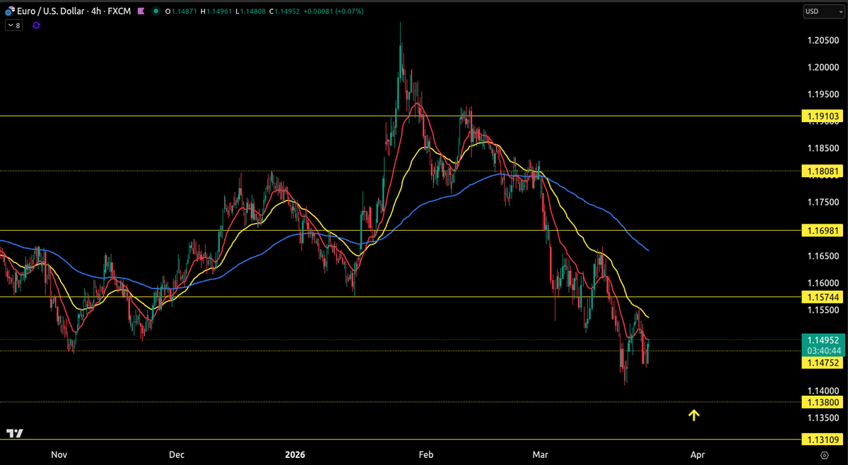Click the yellow 1.13800 price label
This screenshot has height=465, width=848.
tap(821, 402)
